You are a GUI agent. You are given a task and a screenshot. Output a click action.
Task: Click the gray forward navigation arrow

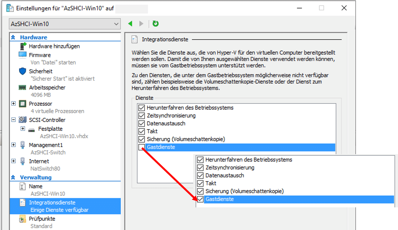141,24
